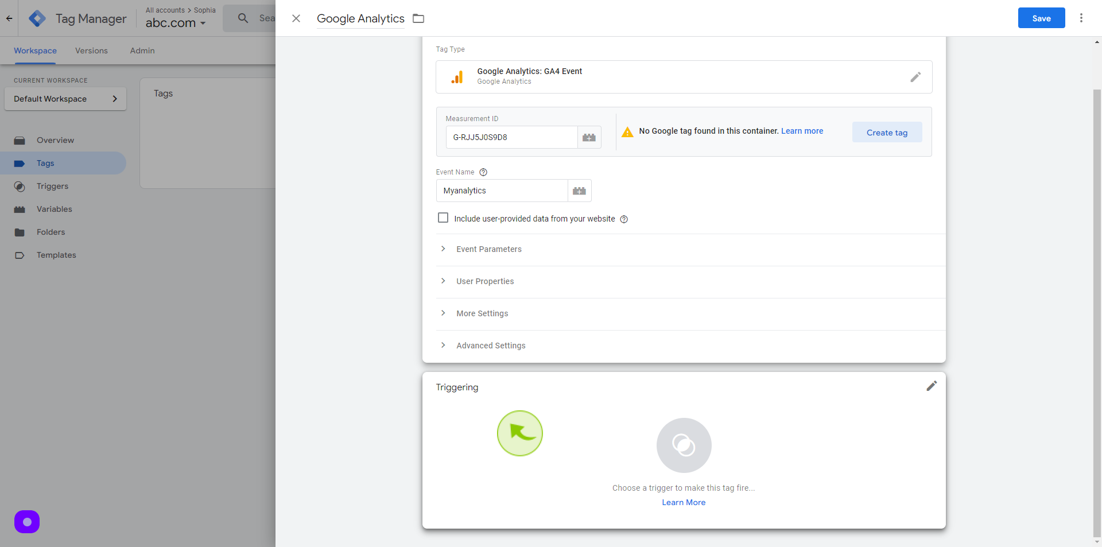The height and width of the screenshot is (547, 1102).
Task: Expand More Settings section
Action: click(691, 313)
